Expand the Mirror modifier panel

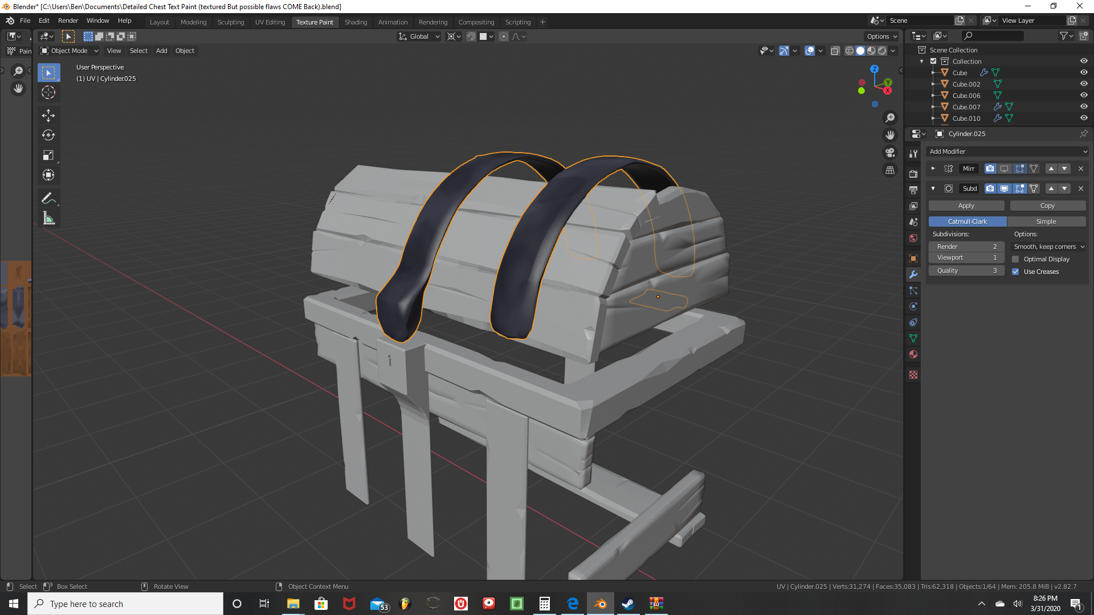(x=933, y=169)
